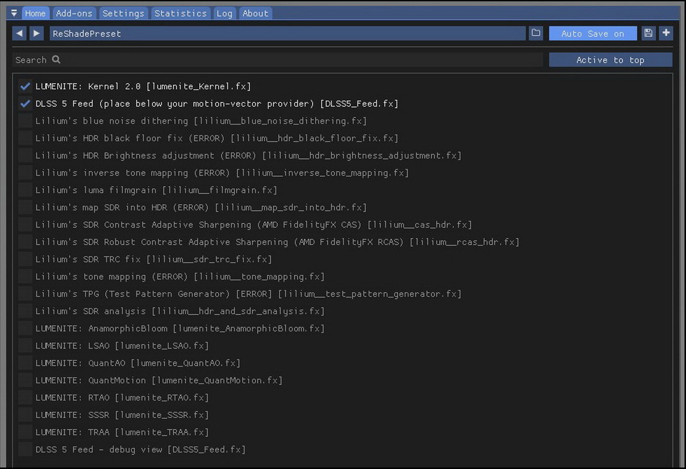The image size is (686, 469).
Task: Click the search magnifier icon
Action: click(x=56, y=59)
